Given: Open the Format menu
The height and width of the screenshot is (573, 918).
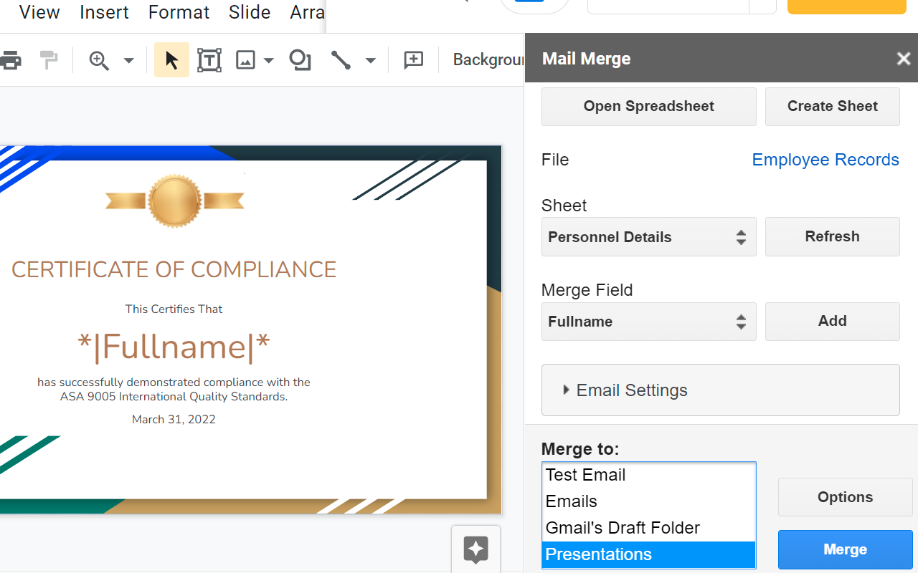Looking at the screenshot, I should tap(179, 12).
